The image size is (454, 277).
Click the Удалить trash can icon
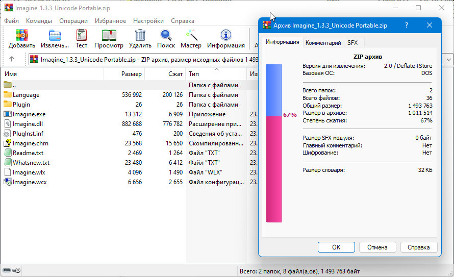coord(140,35)
